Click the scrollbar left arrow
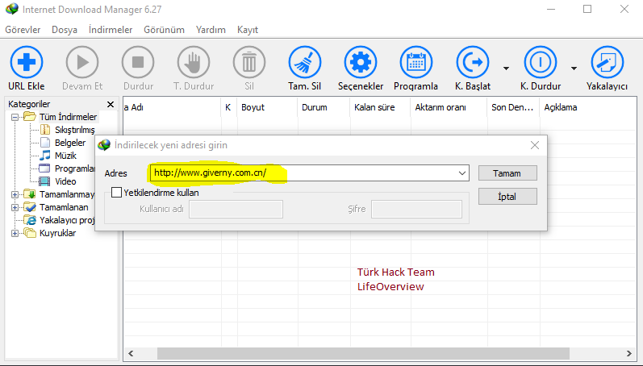The image size is (643, 366). [131, 353]
